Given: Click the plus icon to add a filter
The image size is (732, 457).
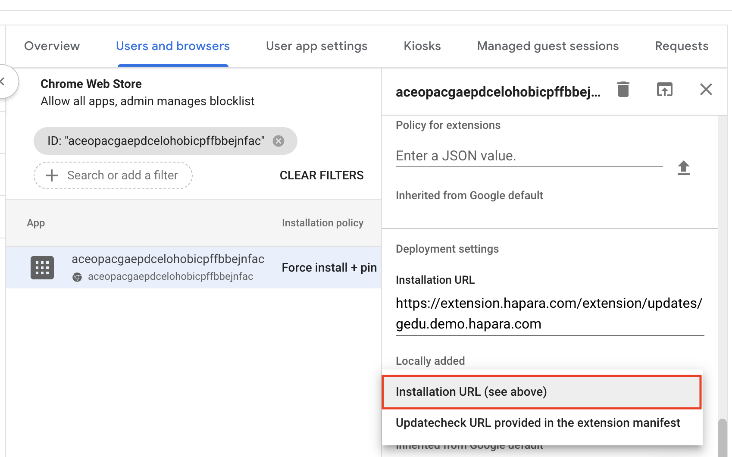Looking at the screenshot, I should [51, 175].
